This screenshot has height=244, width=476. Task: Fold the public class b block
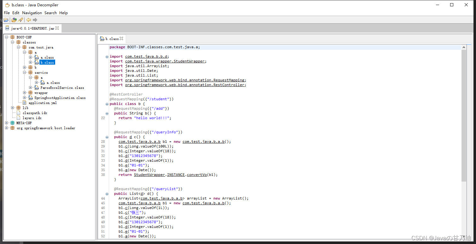pyautogui.click(x=107, y=104)
